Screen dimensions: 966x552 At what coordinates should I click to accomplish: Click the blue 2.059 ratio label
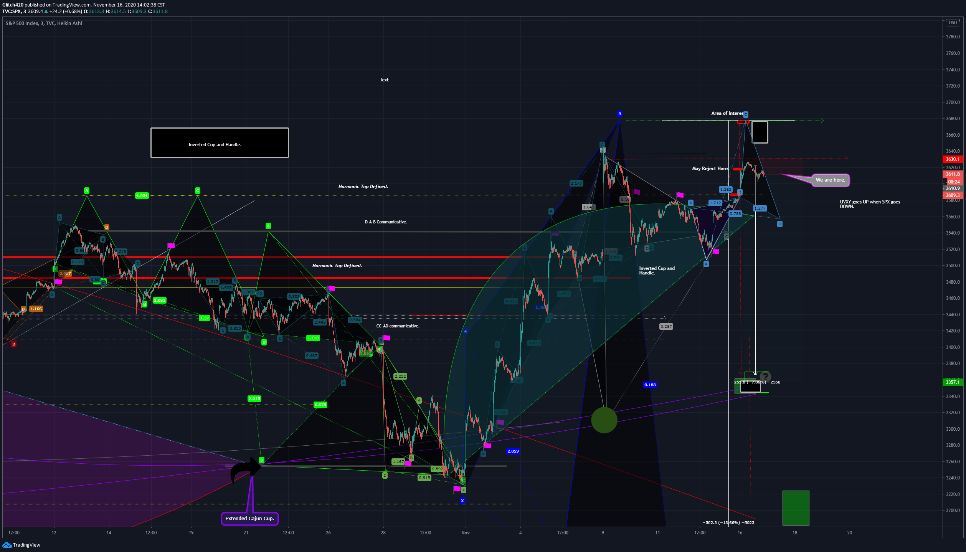(513, 451)
